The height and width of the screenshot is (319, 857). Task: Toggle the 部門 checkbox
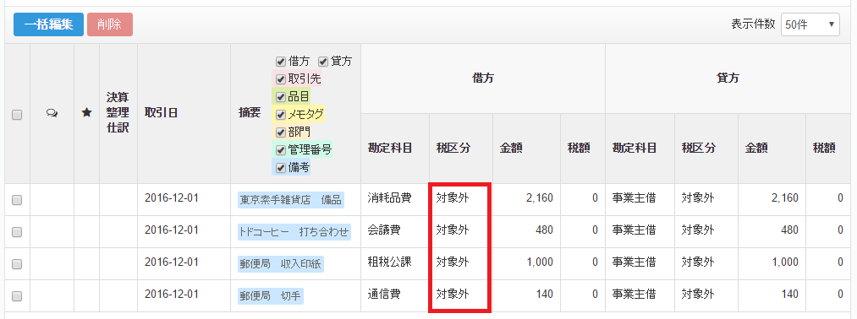[x=280, y=132]
